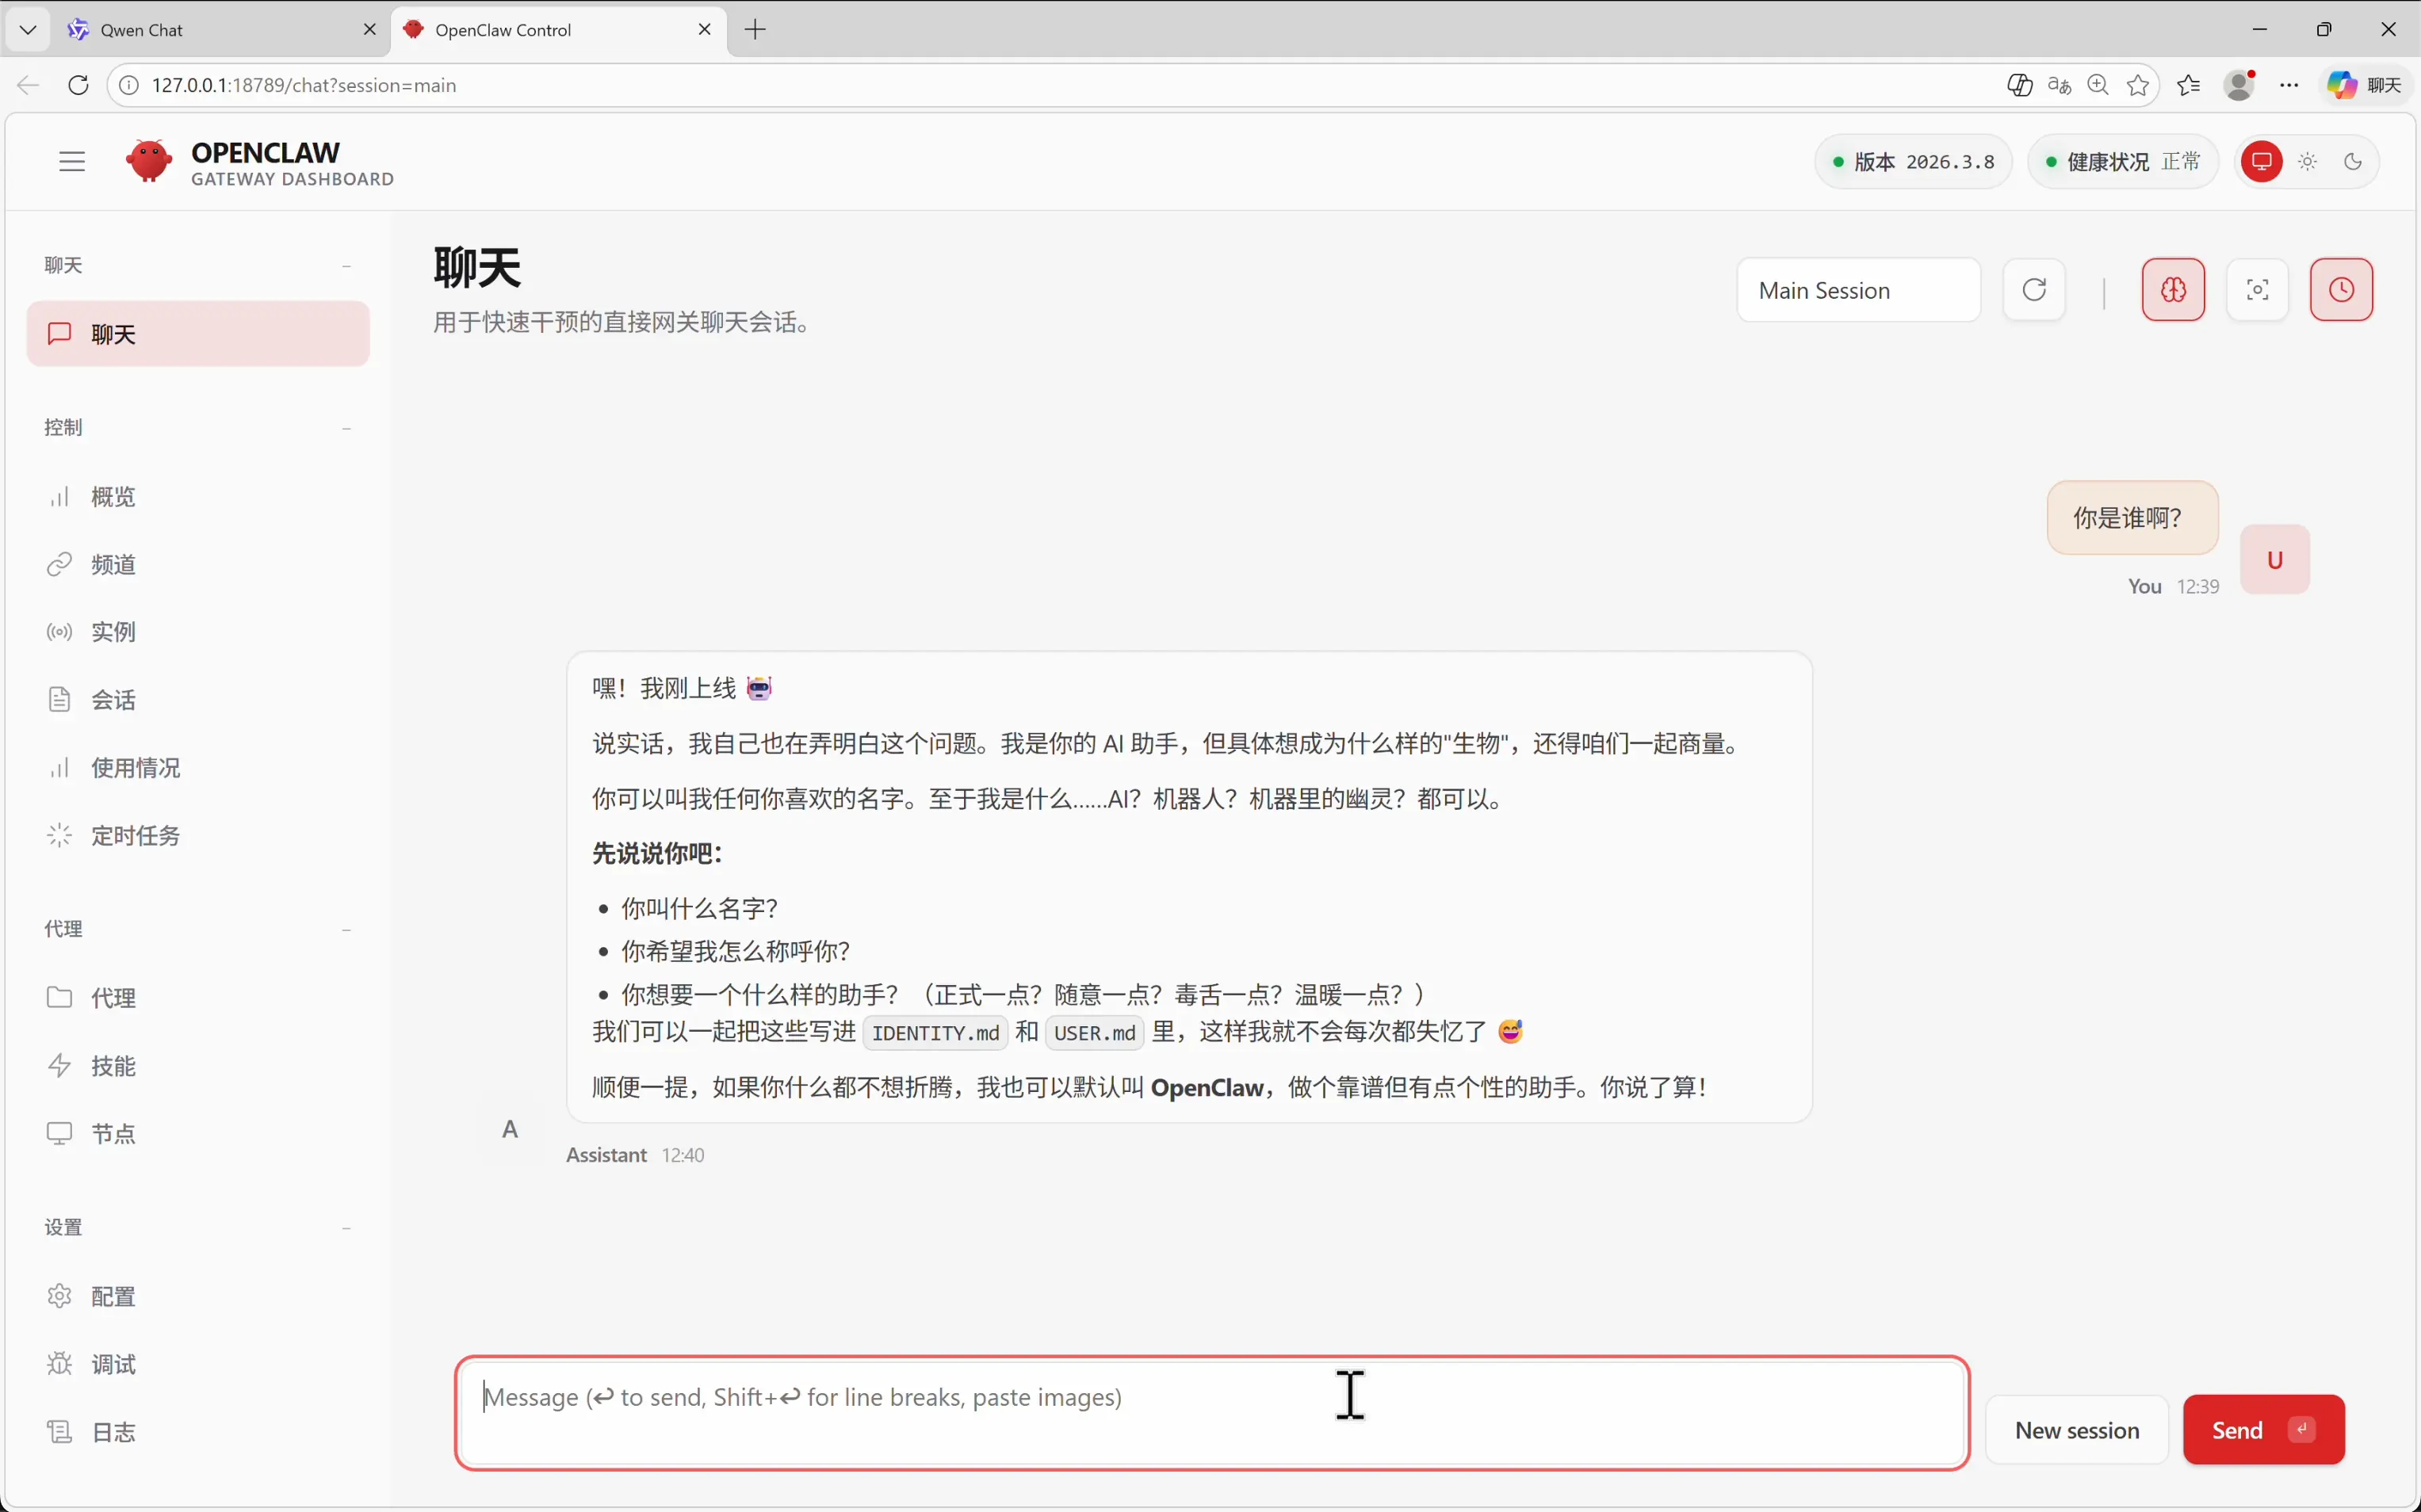This screenshot has height=1512, width=2421.
Task: Open the Main Session dropdown
Action: pos(1858,290)
